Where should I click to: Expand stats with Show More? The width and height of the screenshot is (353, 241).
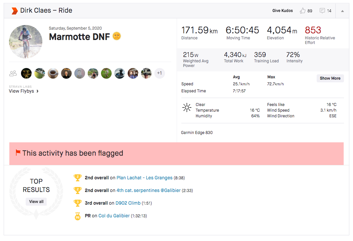pos(330,78)
